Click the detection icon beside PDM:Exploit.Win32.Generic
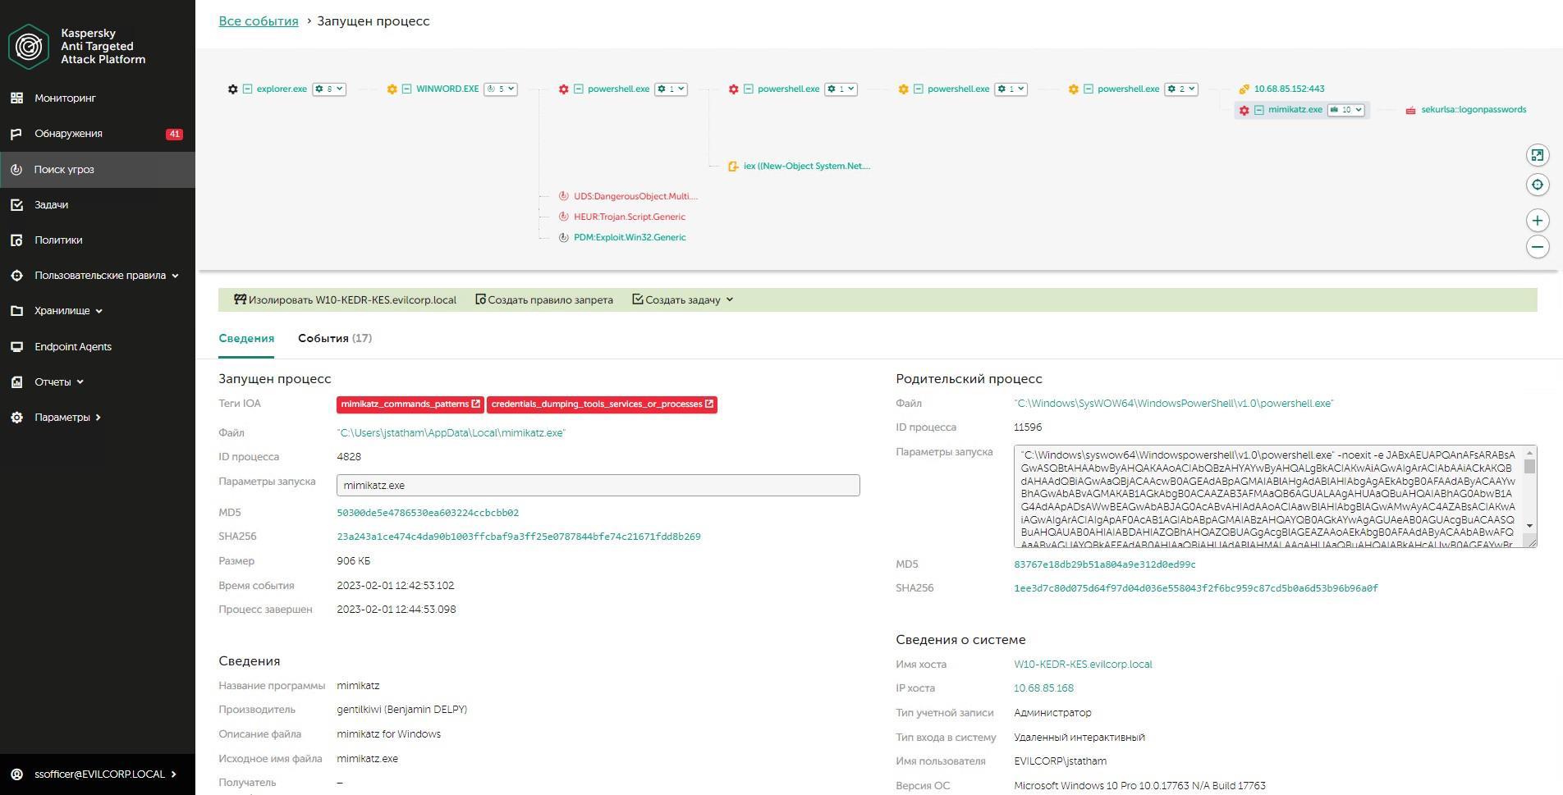The height and width of the screenshot is (795, 1563). [563, 238]
